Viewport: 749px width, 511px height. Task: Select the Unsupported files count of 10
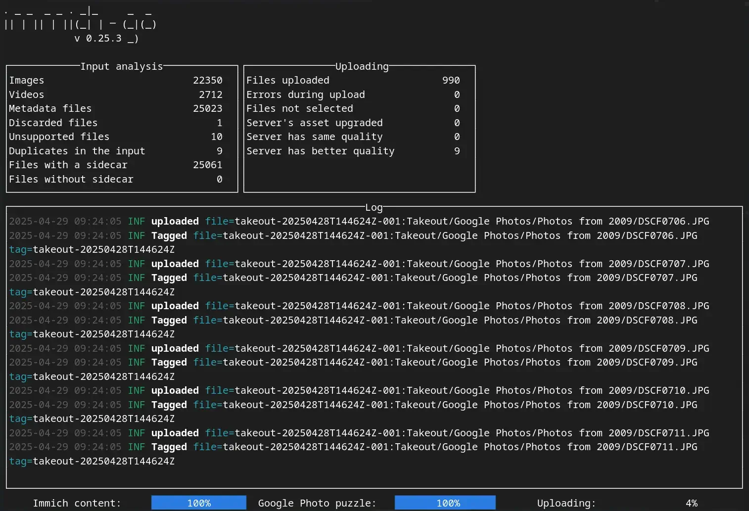pos(216,137)
